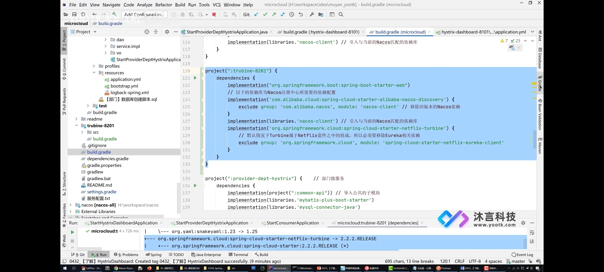Click the Git Push arrow icon
Viewport: 604px width, 272px height.
(x=274, y=15)
